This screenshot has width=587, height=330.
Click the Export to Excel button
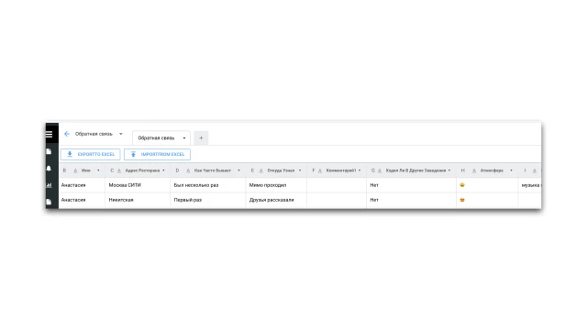click(x=90, y=154)
